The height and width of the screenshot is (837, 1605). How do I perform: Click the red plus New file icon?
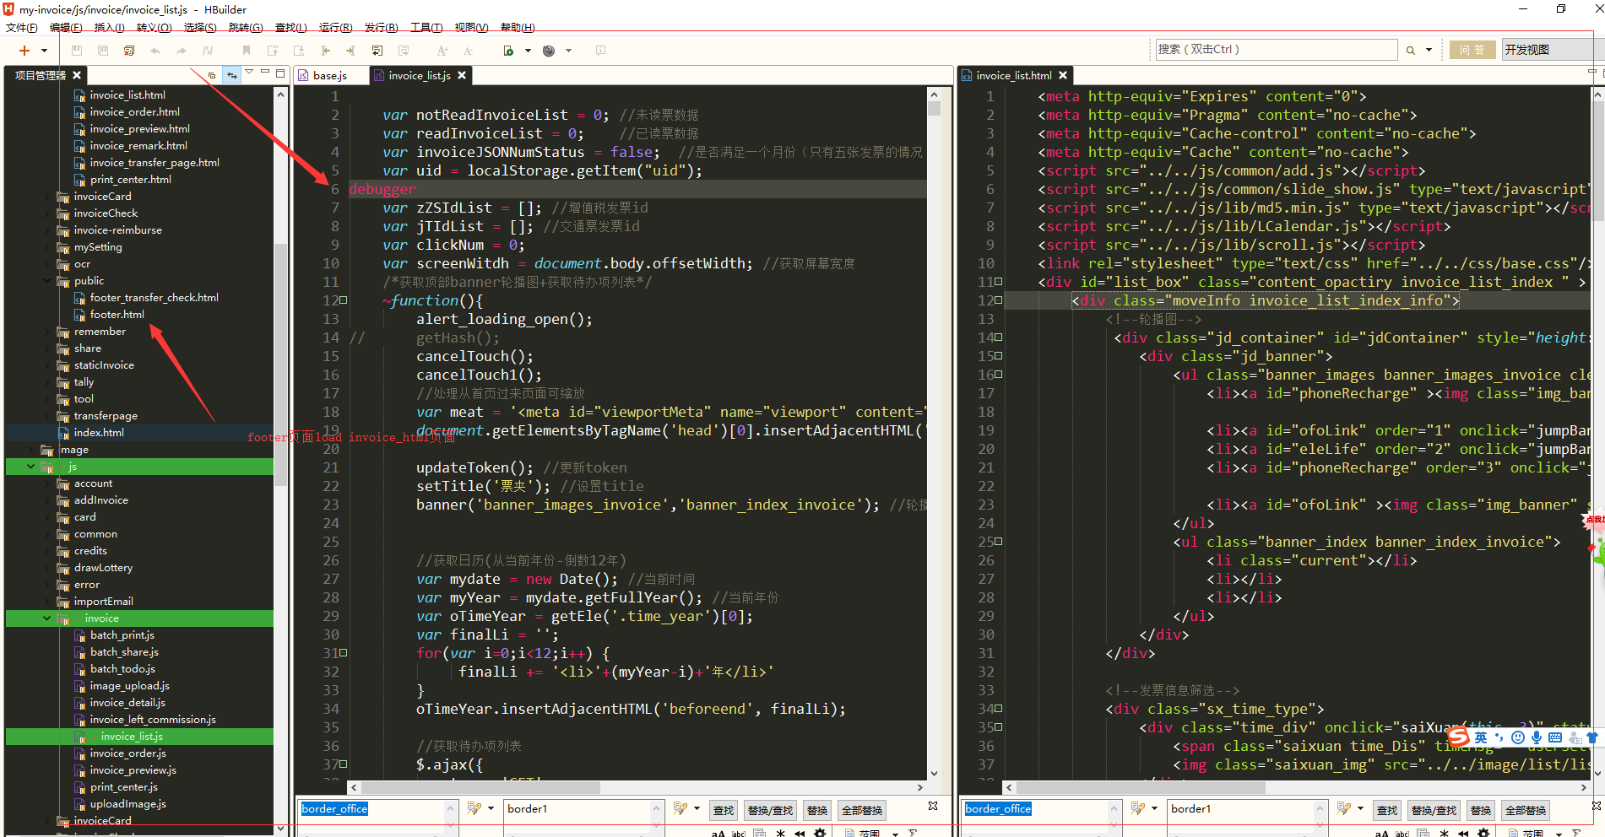coord(24,51)
